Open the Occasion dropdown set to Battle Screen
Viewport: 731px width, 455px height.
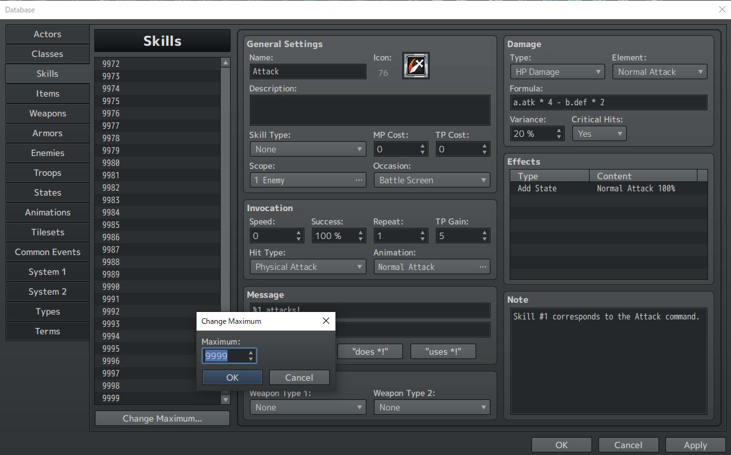click(x=432, y=180)
